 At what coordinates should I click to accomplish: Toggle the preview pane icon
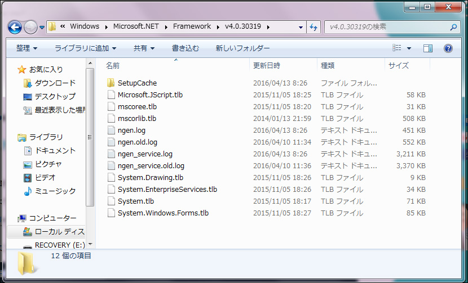(428, 48)
